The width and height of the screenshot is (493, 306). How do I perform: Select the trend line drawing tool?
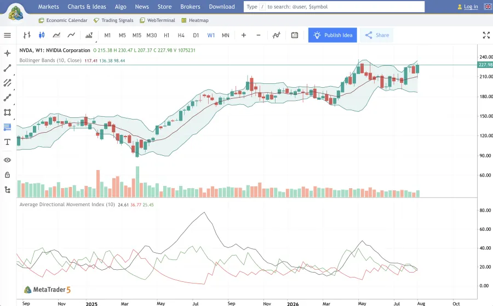pos(7,68)
